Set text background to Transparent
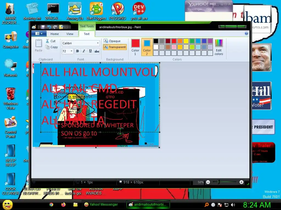This screenshot has width=281, height=210. (x=115, y=47)
